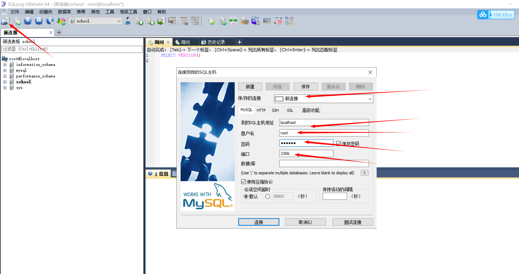The width and height of the screenshot is (519, 274).
Task: Click the 连接 button
Action: click(x=258, y=222)
